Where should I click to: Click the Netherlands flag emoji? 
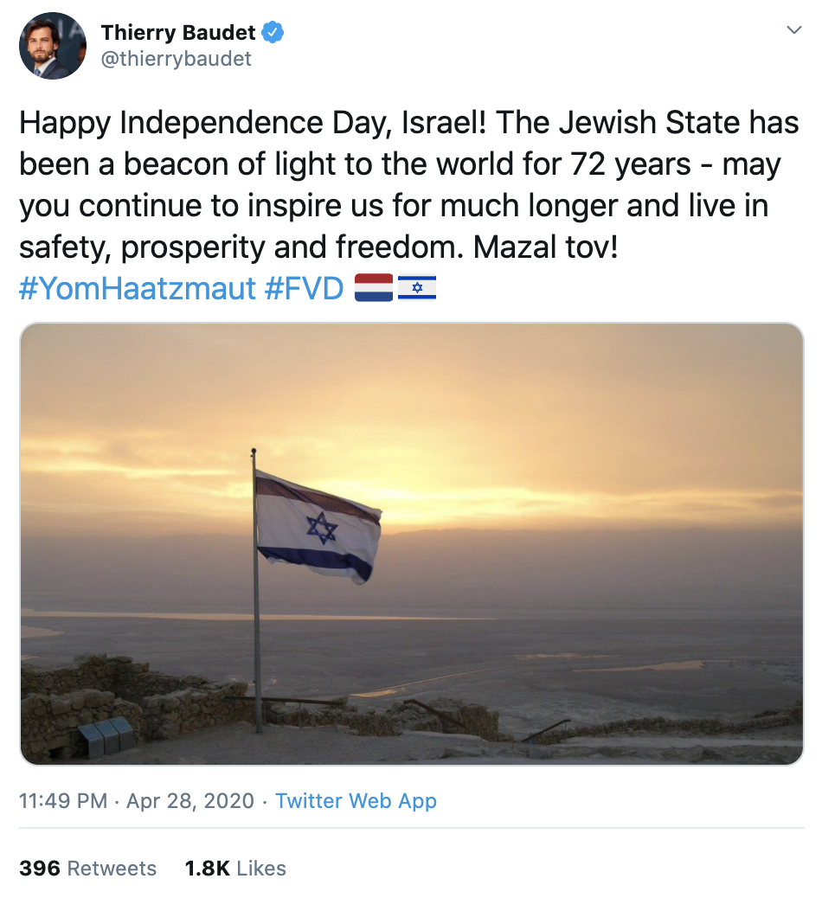pyautogui.click(x=374, y=288)
